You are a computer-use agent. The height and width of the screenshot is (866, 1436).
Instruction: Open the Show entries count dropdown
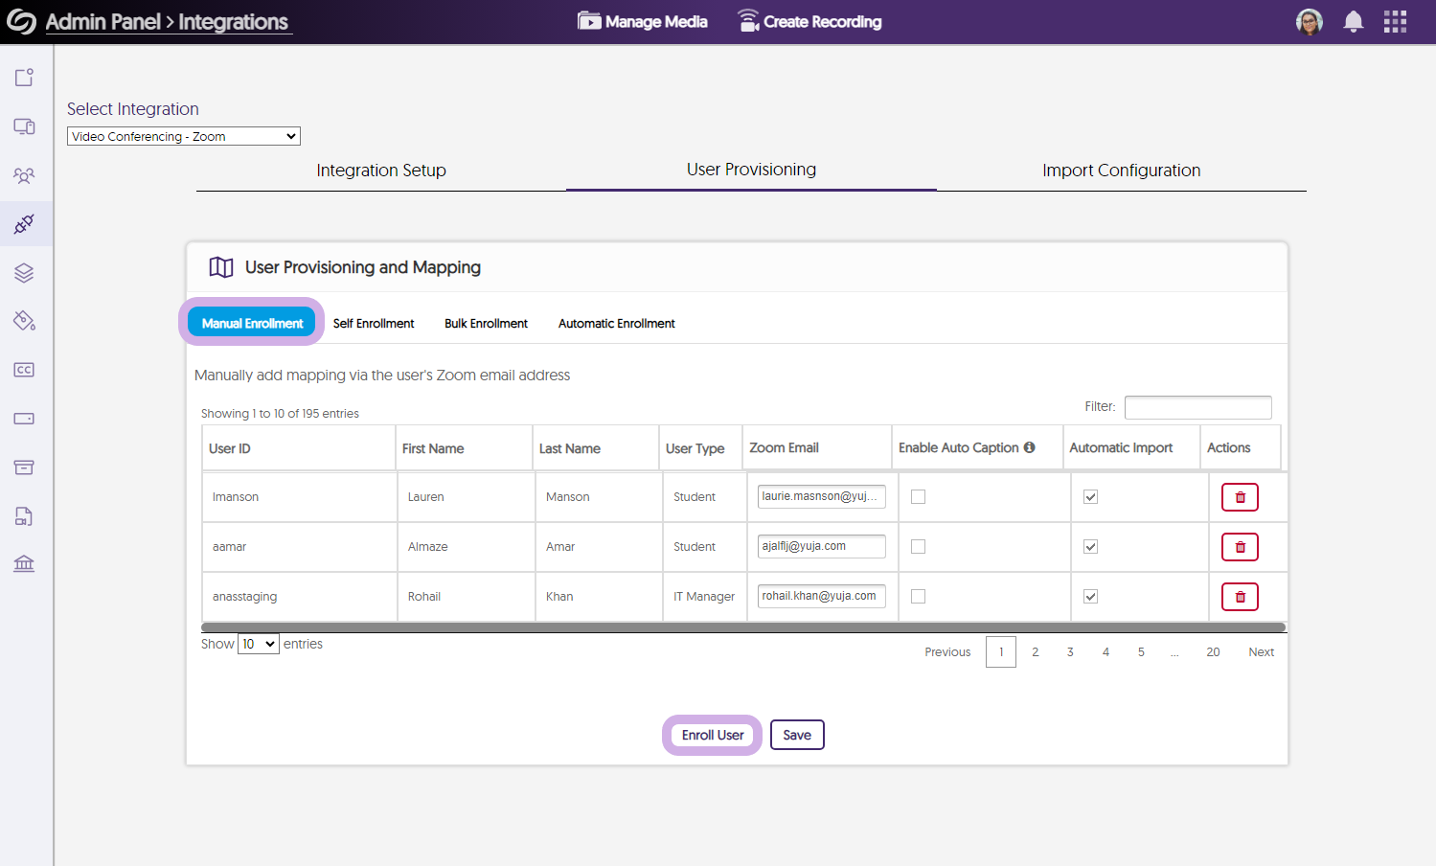click(x=259, y=644)
